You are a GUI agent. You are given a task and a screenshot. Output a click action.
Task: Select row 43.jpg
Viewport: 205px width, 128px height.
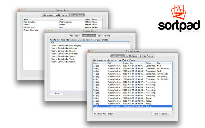pos(132,95)
